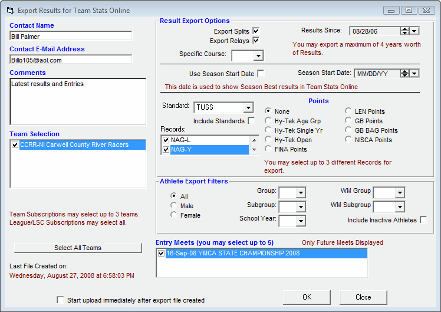Click the Contact E-Mail Address field
441x312 pixels.
coord(71,60)
